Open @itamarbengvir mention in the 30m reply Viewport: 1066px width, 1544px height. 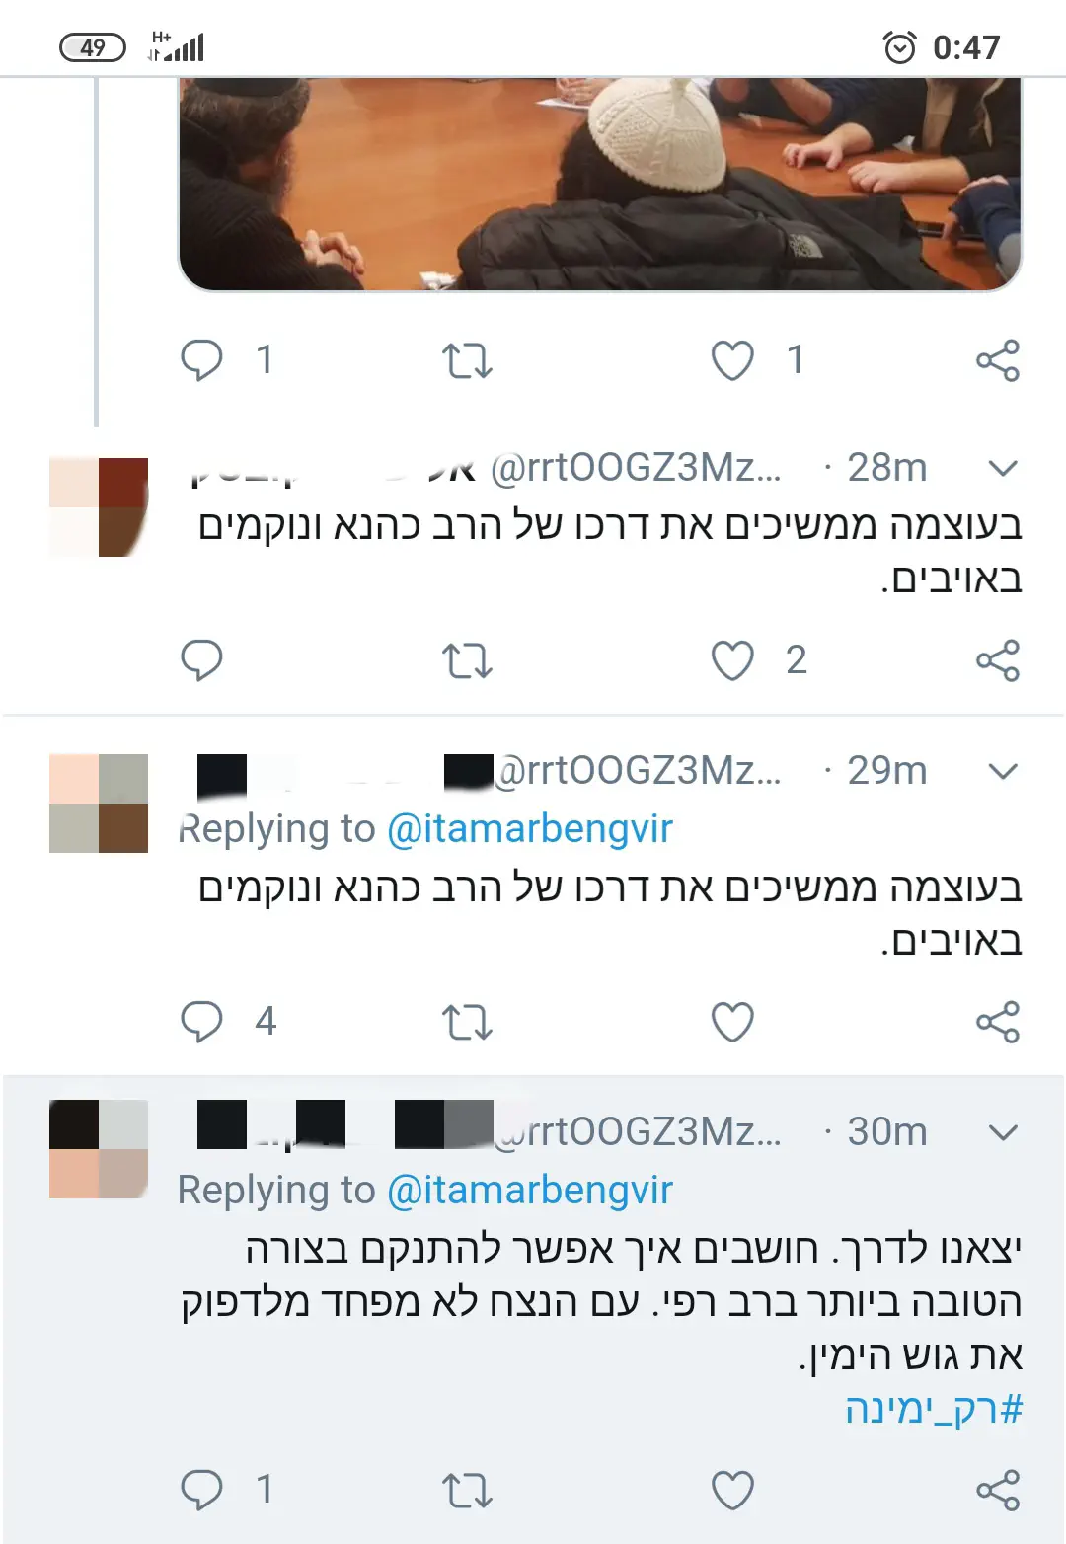(530, 1190)
